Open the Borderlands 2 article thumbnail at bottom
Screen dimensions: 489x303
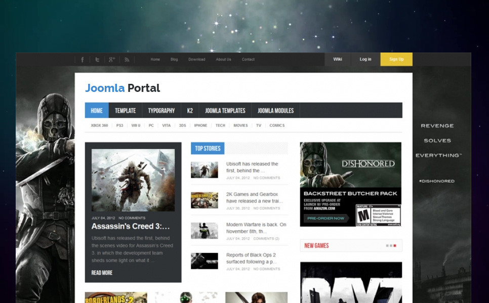116,297
